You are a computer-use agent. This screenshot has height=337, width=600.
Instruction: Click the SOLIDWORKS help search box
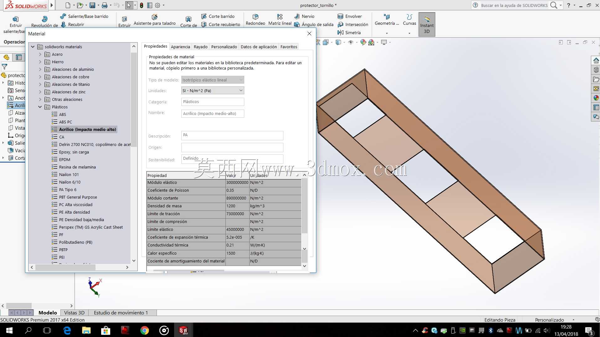(515, 5)
